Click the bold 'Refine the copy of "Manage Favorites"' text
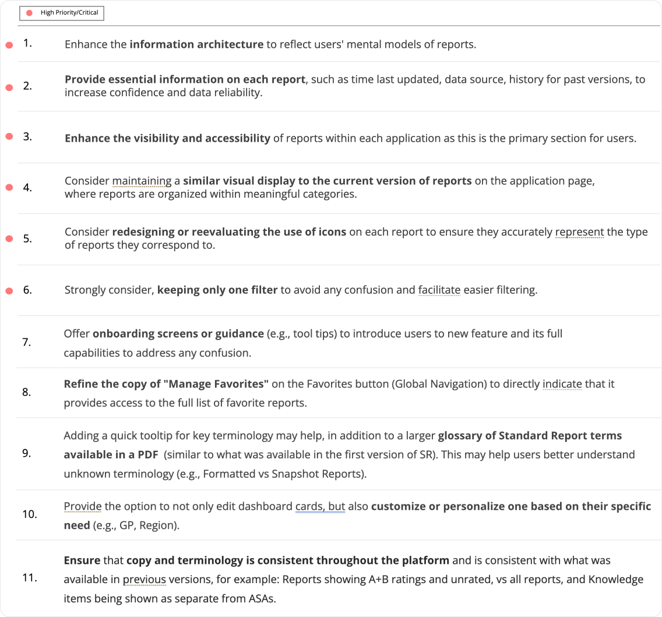This screenshot has width=662, height=617. point(166,384)
